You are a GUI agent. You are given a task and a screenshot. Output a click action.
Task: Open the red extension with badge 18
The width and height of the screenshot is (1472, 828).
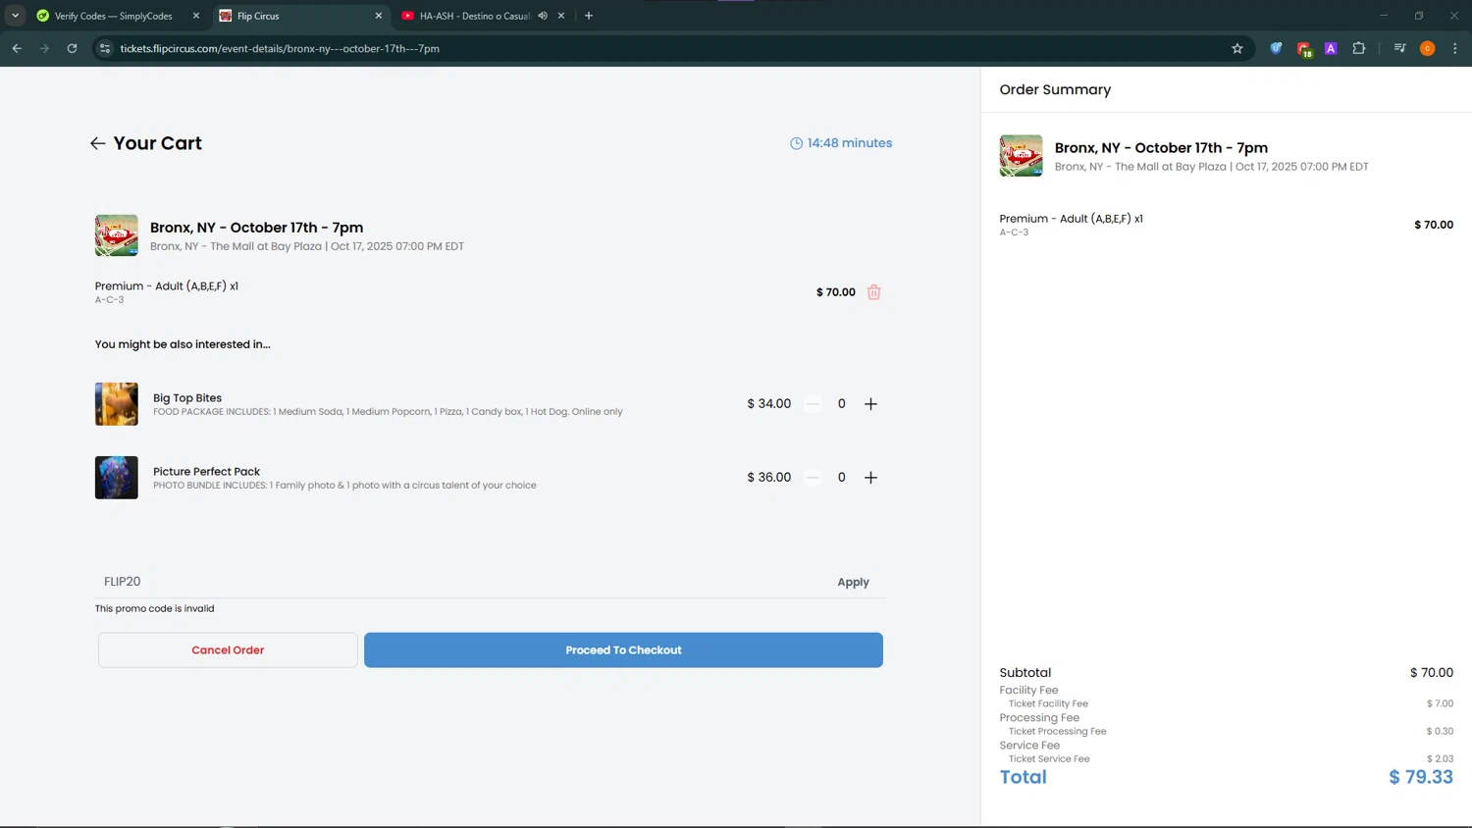coord(1304,49)
